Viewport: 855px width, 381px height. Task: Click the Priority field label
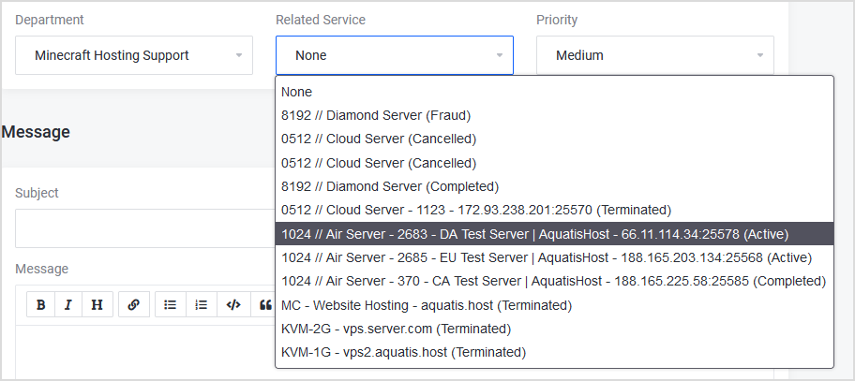click(x=557, y=20)
